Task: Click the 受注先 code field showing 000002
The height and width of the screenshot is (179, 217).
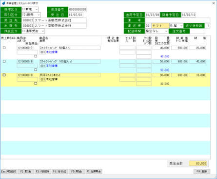Action: 28,20
